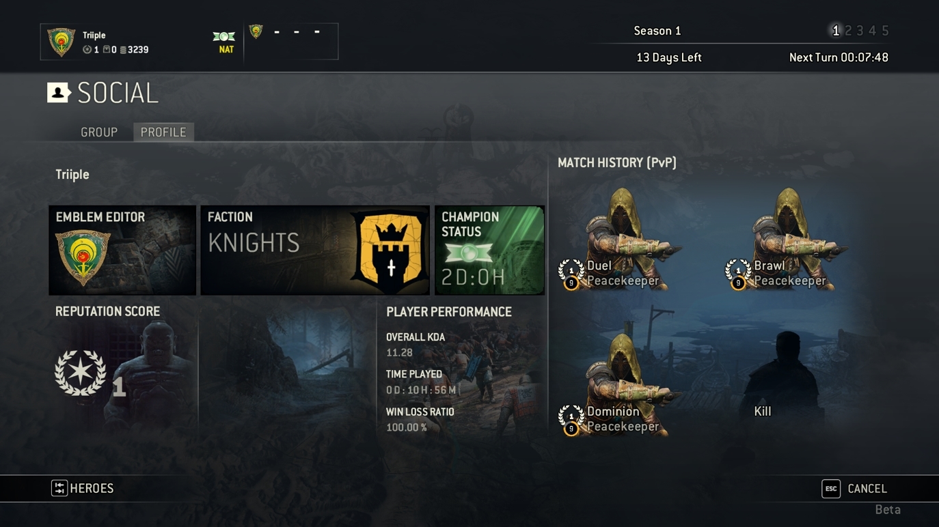Click the Heroes button label
Screen dimensions: 939x527
pos(92,488)
